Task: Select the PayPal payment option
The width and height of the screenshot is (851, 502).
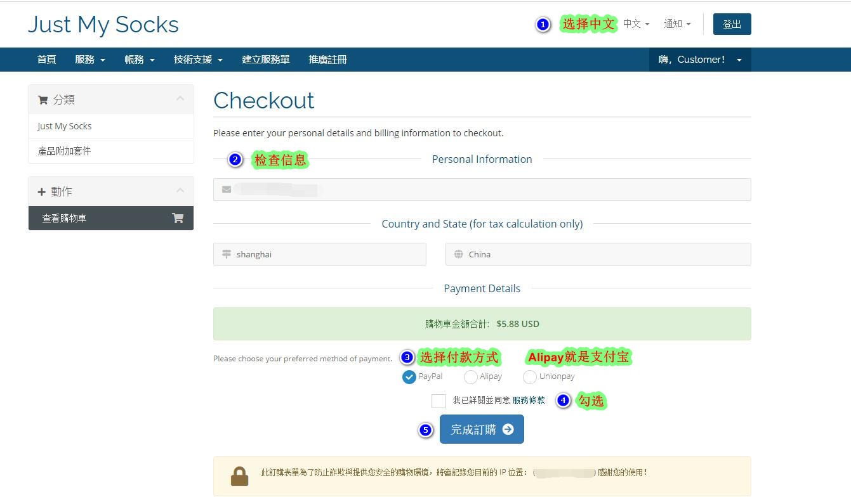Action: [409, 377]
